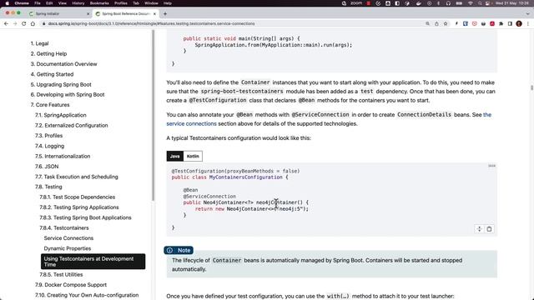This screenshot has width=534, height=300.
Task: Open 5. Upgrading Spring Boot
Action: point(61,84)
